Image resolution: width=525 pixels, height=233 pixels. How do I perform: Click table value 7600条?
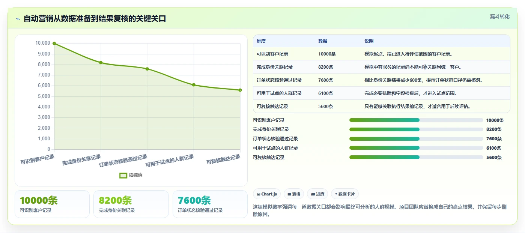[x=326, y=80]
